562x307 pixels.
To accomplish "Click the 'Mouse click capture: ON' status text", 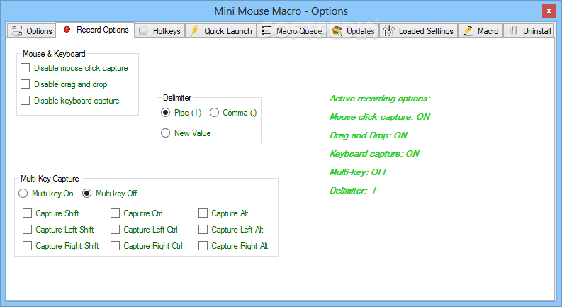I will [x=380, y=117].
